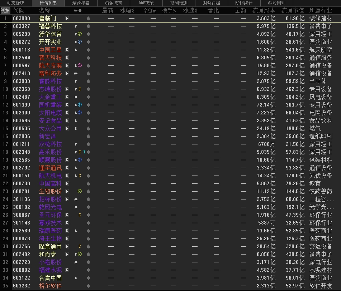The width and height of the screenshot is (341, 291).
Task: Select stock name 通宇通讯
Action: click(x=50, y=168)
